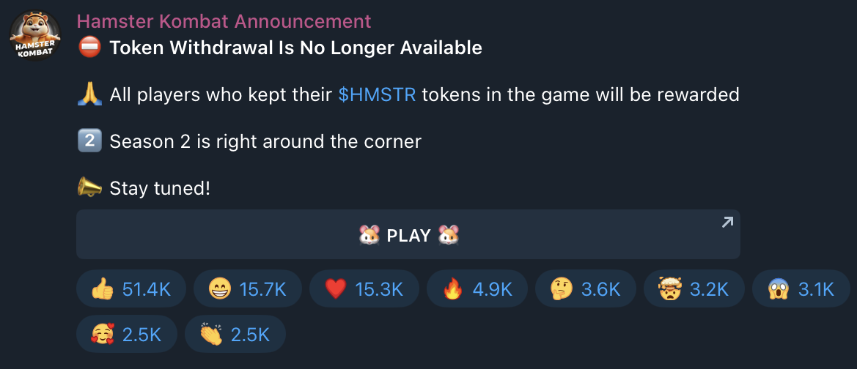
Task: Click the megaphone emoji beside Stay tuned
Action: (x=89, y=188)
